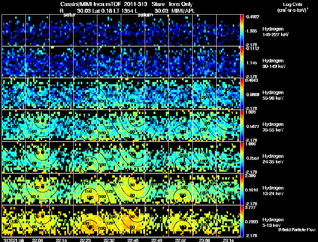This screenshot has width=318, height=242.
Task: Click the Hydrogen 24-35 keV row label
Action: coord(273,159)
